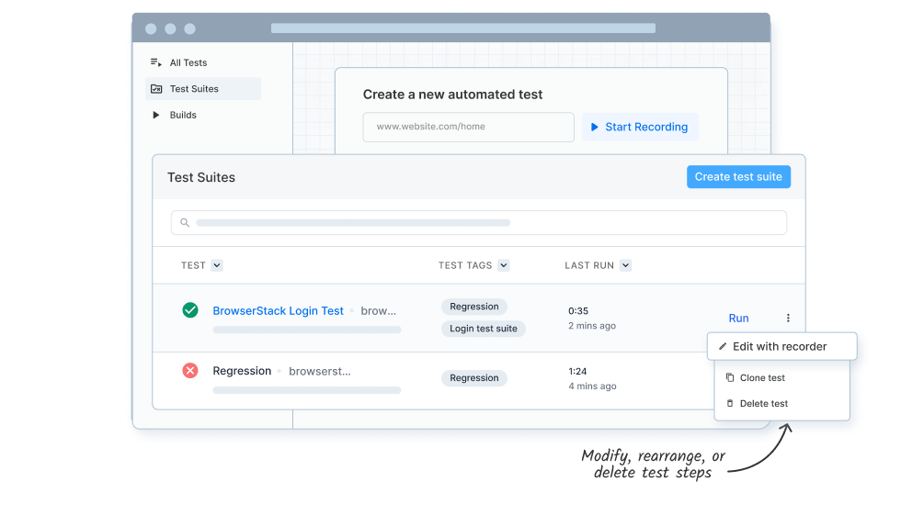Click the Login test suite tag
901x515 pixels.
click(484, 329)
